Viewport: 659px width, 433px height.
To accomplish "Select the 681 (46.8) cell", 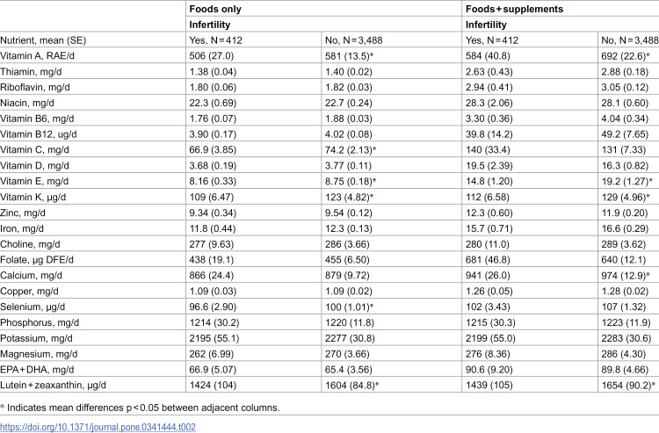I will tap(488, 260).
